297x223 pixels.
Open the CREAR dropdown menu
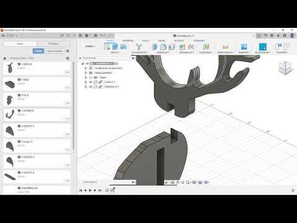tap(115, 52)
